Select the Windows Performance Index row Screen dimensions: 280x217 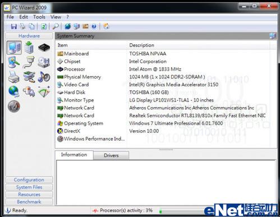pos(163,139)
